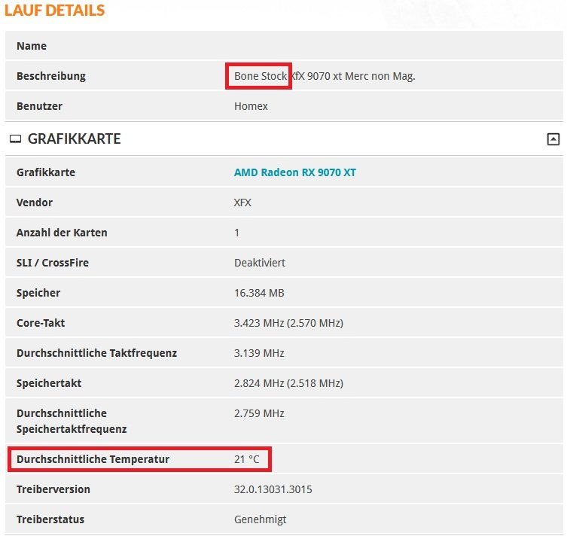Screen dimensions: 567x536
Task: Click the Treiberversion row label
Action: click(53, 489)
